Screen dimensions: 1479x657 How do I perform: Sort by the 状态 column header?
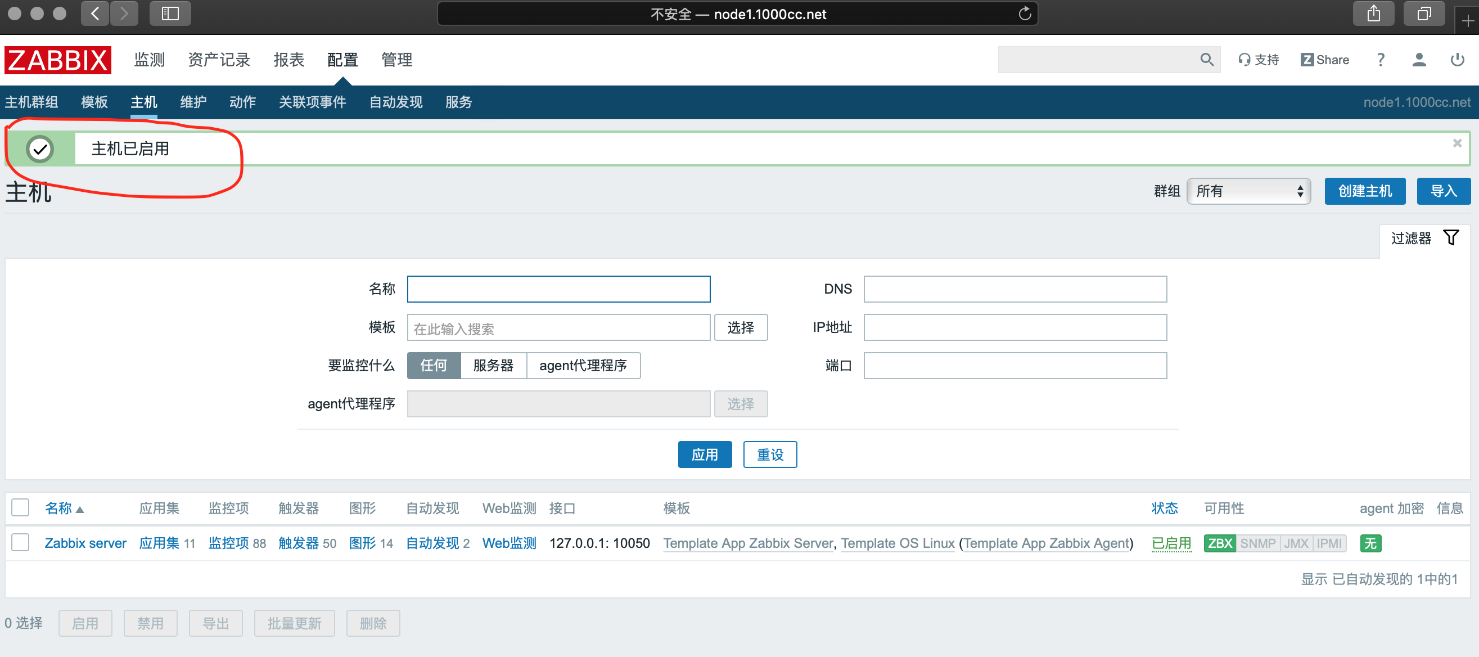[1165, 508]
